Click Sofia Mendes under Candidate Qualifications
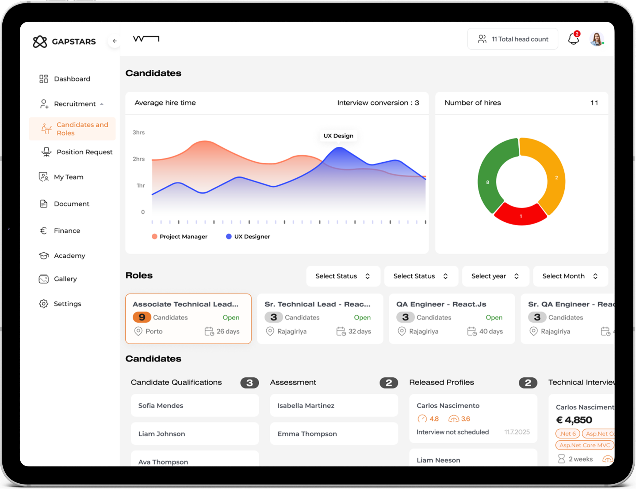Viewport: 636px width, 489px height. tap(194, 406)
